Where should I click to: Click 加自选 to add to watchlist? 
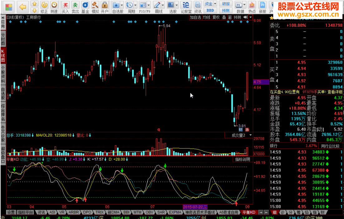[x=195, y=17]
